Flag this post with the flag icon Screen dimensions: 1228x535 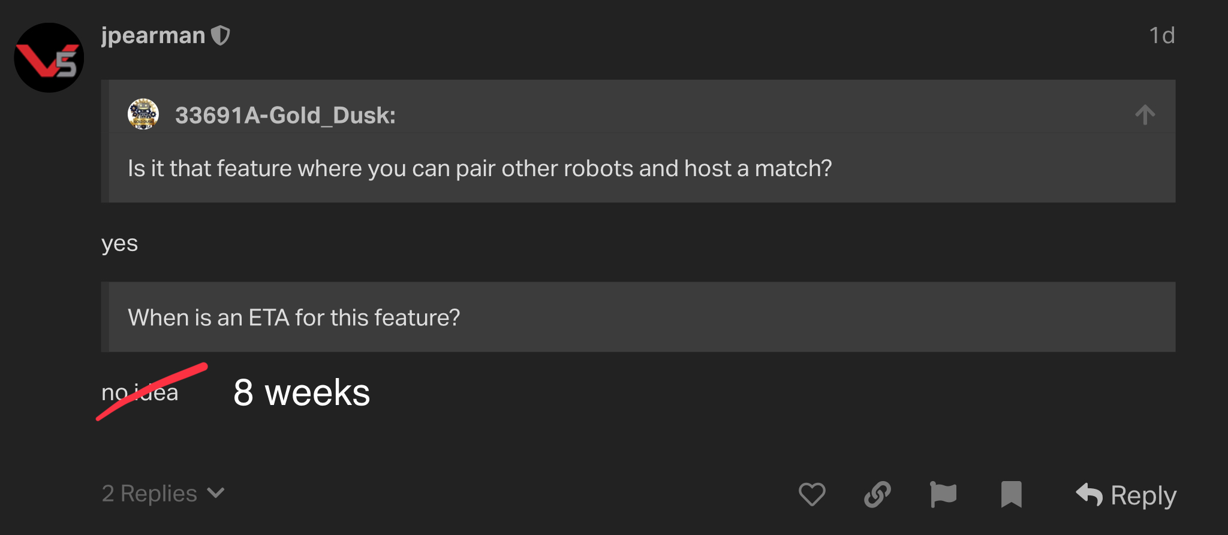tap(943, 494)
